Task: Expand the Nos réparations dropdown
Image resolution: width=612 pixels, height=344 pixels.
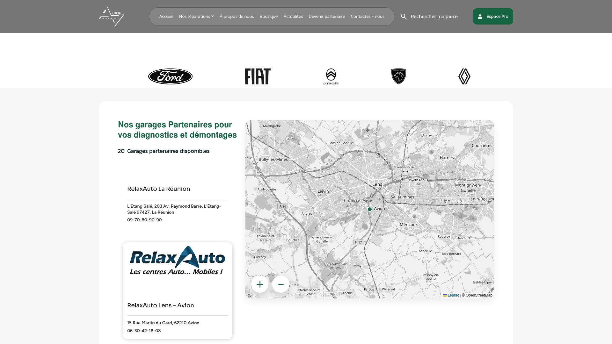Action: tap(196, 17)
